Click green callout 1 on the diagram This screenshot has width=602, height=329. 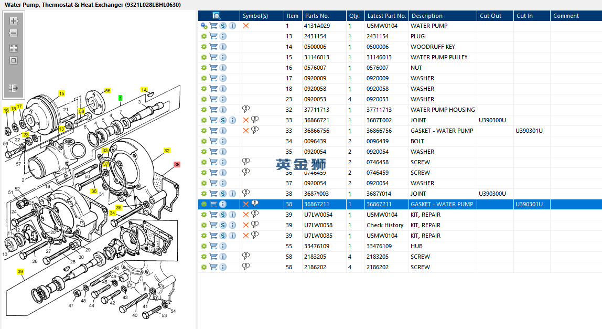coord(121,98)
